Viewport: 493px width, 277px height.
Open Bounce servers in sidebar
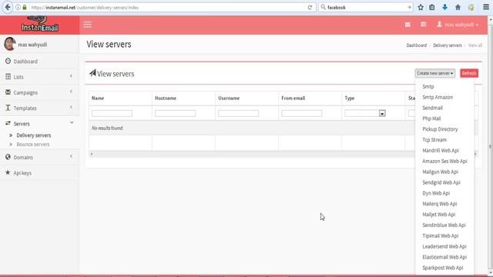point(33,145)
